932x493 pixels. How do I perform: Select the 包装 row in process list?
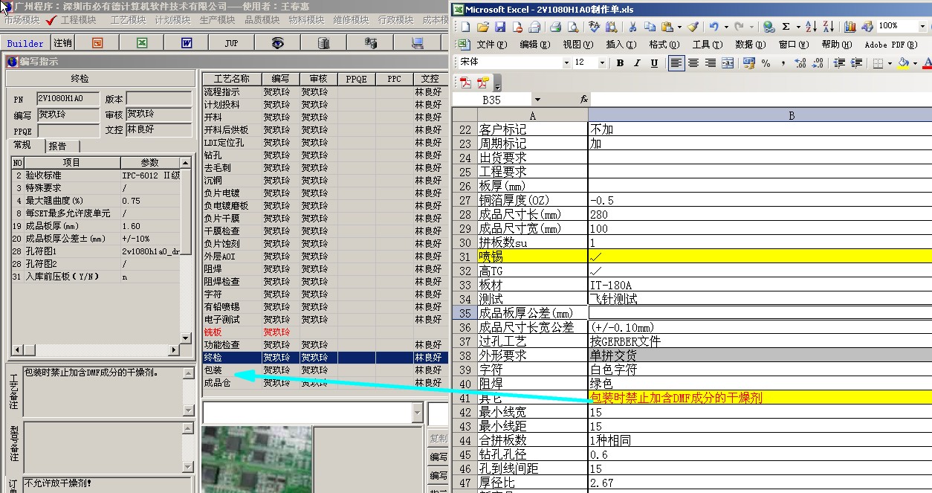coord(325,370)
